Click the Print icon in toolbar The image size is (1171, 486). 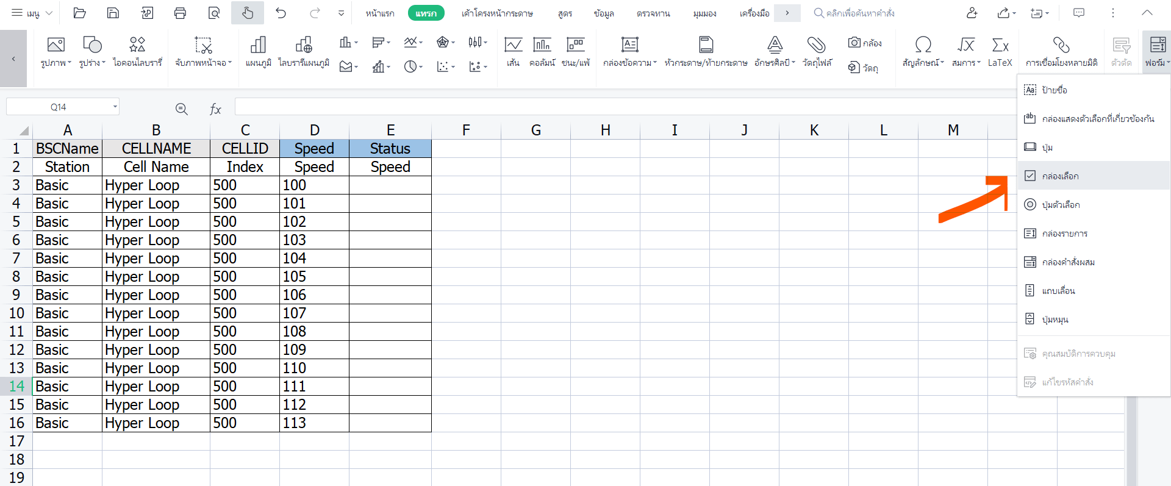(180, 13)
